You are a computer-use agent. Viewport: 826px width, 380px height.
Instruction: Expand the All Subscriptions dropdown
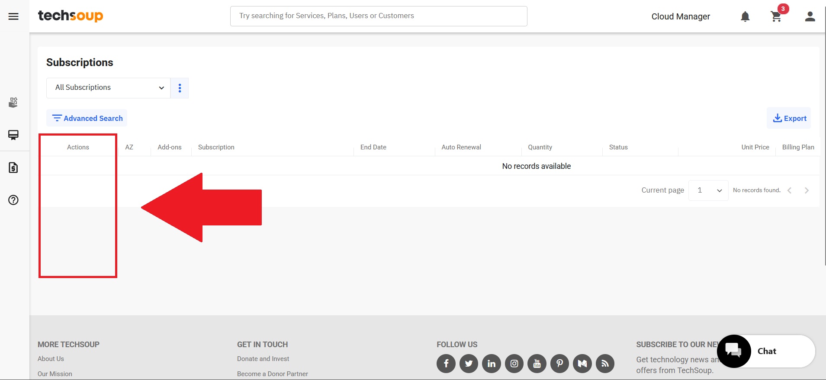tap(108, 88)
